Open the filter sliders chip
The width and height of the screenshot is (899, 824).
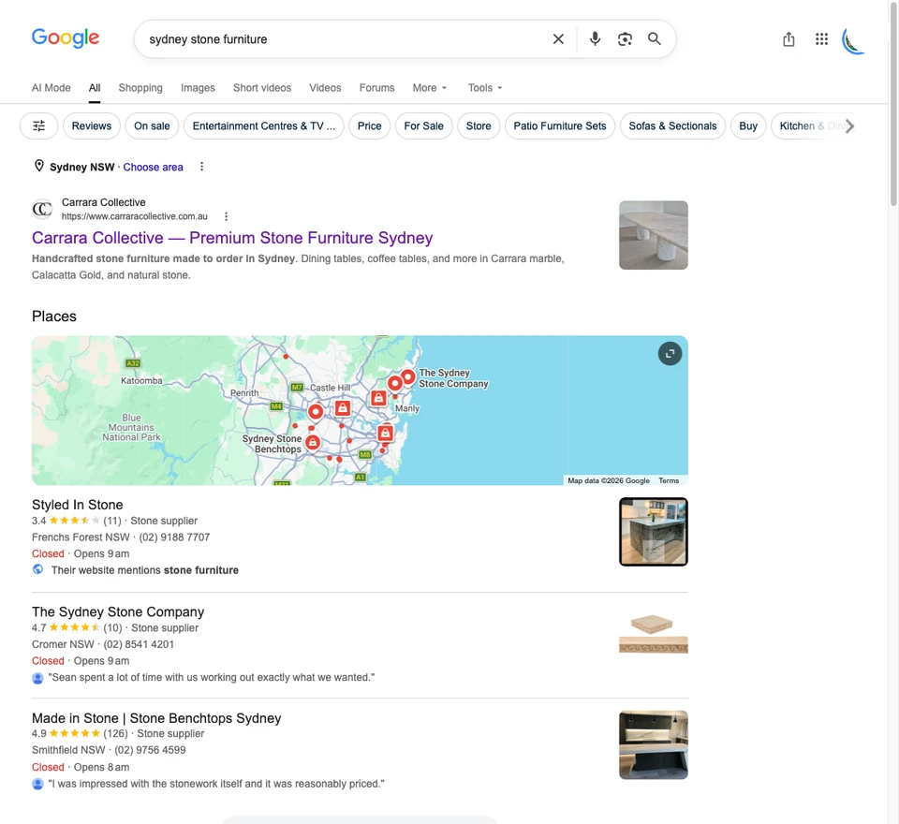(39, 126)
